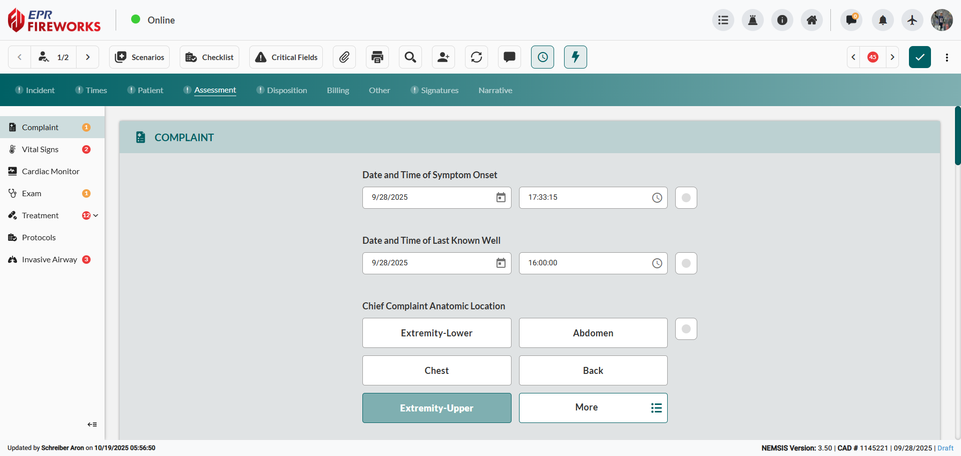Switch to the Disposition tab
This screenshot has width=961, height=456.
(287, 91)
